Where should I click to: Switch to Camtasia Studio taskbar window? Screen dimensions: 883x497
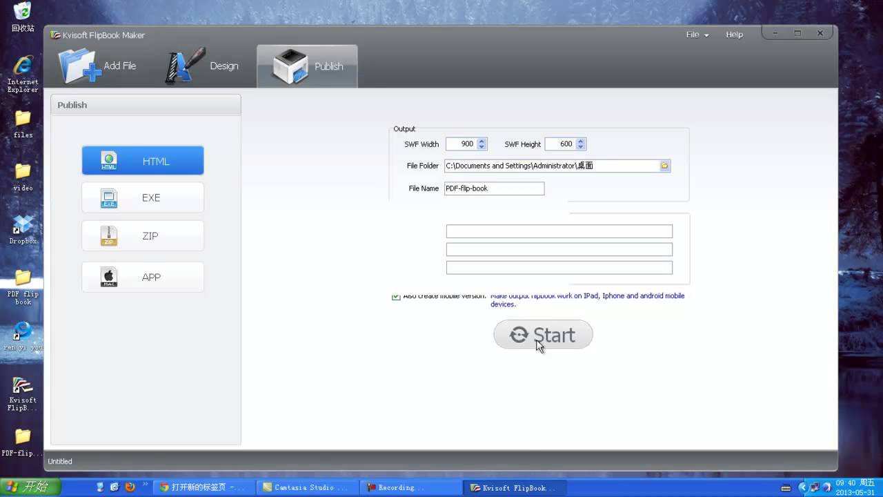tap(308, 487)
